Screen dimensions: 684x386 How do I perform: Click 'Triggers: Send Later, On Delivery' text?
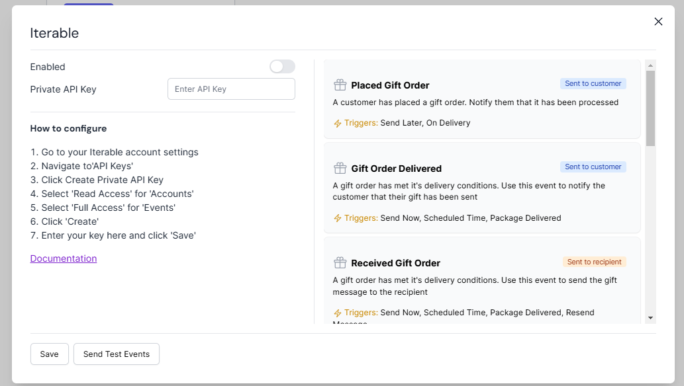click(x=407, y=123)
